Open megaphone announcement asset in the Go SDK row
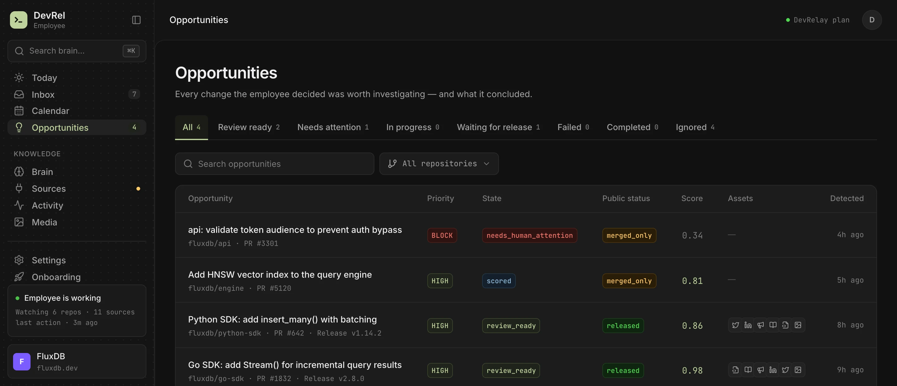The height and width of the screenshot is (386, 897). [x=760, y=370]
